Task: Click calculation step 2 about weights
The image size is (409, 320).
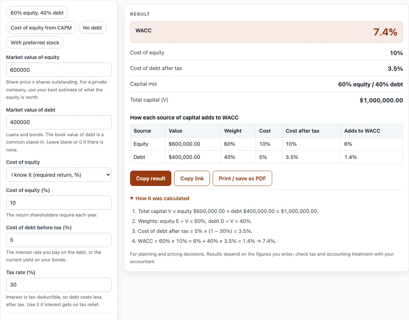Action: click(x=195, y=221)
